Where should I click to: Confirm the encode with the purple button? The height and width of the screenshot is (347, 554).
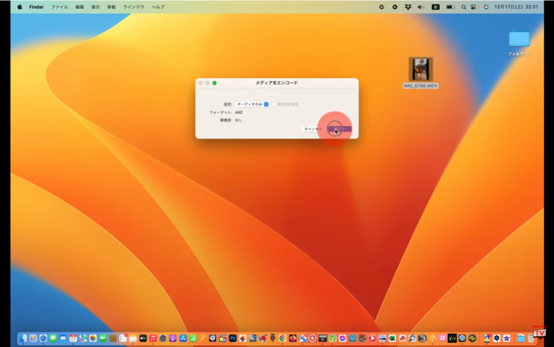click(x=340, y=129)
